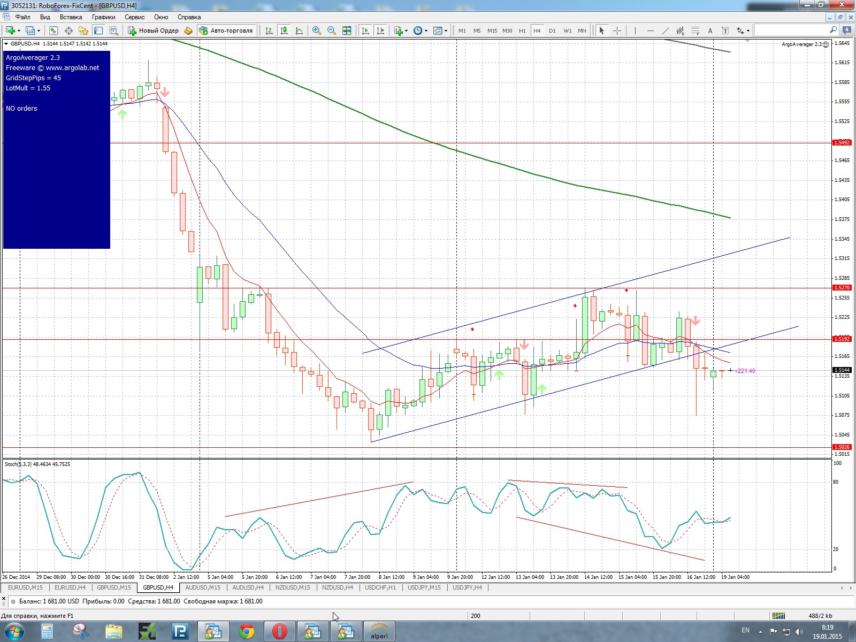Show hidden tray icons arrow
This screenshot has width=856, height=642.
tap(760, 631)
